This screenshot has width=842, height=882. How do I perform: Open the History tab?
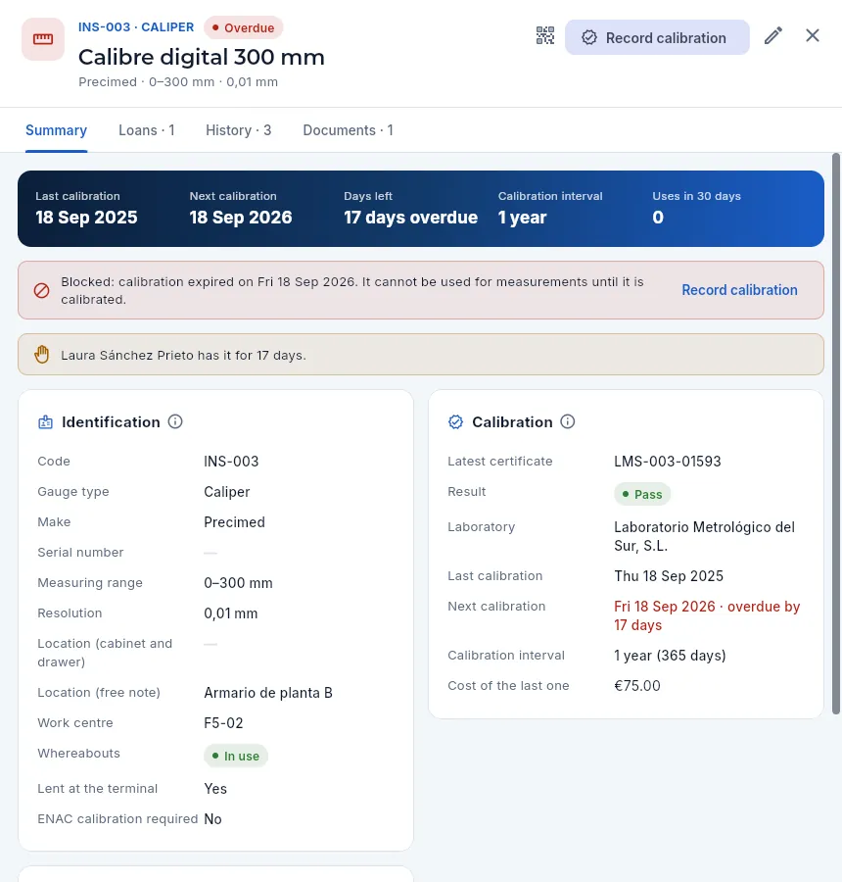[x=238, y=130]
